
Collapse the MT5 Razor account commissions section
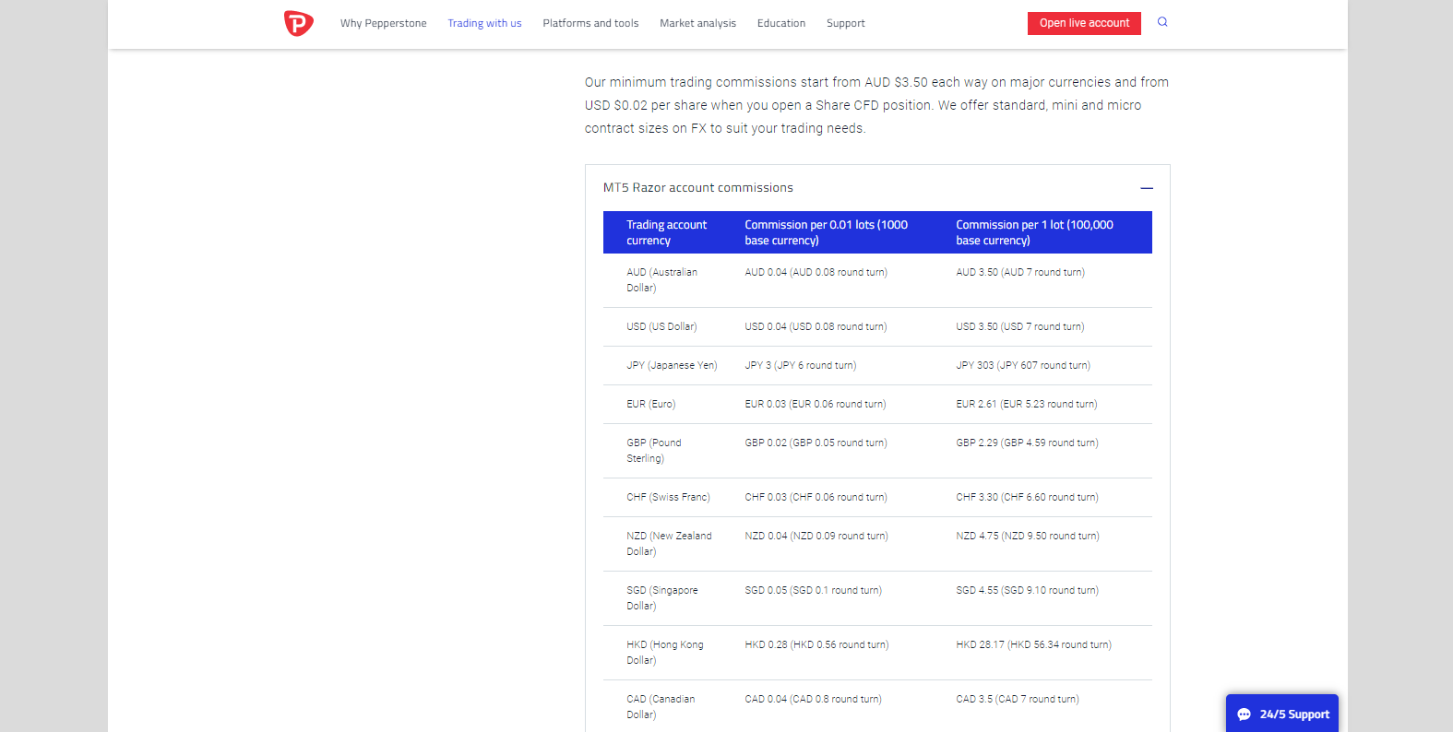tap(1147, 188)
